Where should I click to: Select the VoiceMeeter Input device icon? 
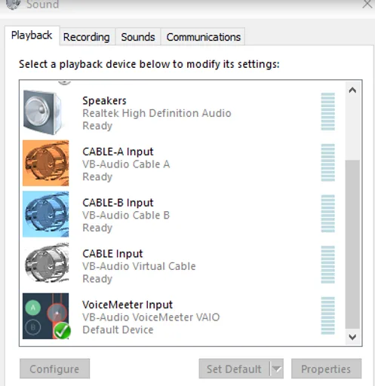45,316
